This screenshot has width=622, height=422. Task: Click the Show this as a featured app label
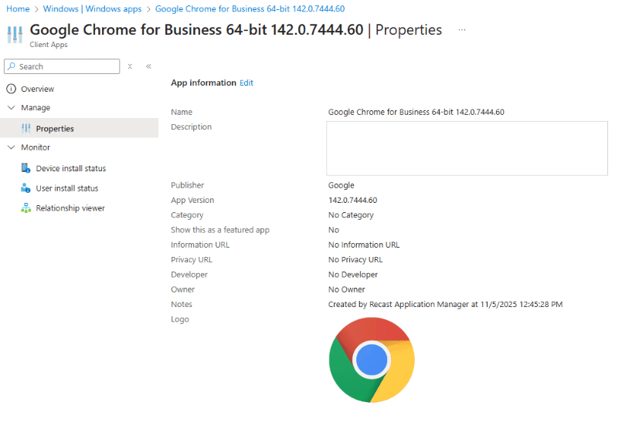(220, 230)
